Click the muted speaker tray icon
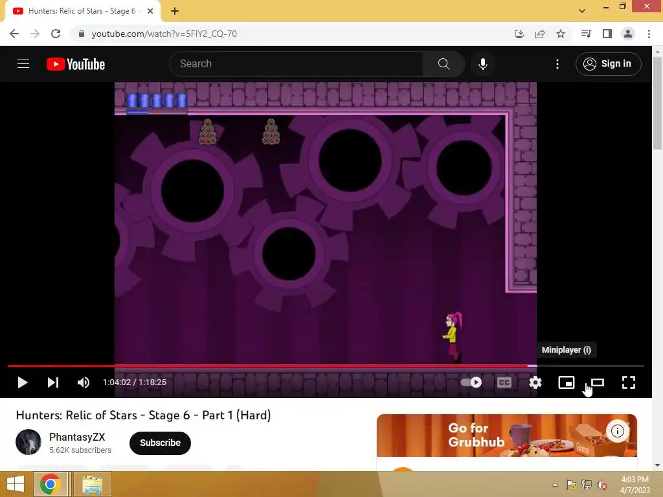Viewport: 663px width, 497px height. click(x=602, y=485)
